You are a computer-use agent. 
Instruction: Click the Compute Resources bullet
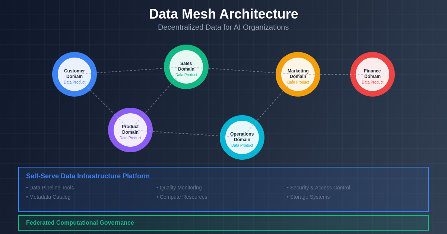pos(183,197)
